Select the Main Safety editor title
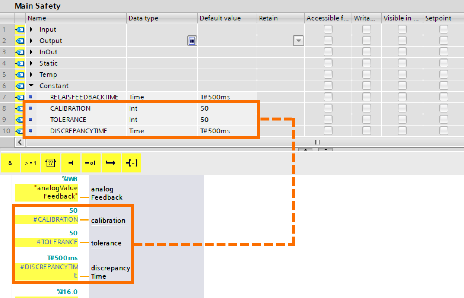Viewport: 464px width, 298px height. click(37, 6)
